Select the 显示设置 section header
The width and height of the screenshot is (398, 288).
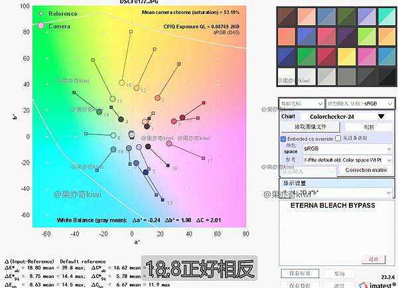pyautogui.click(x=336, y=183)
